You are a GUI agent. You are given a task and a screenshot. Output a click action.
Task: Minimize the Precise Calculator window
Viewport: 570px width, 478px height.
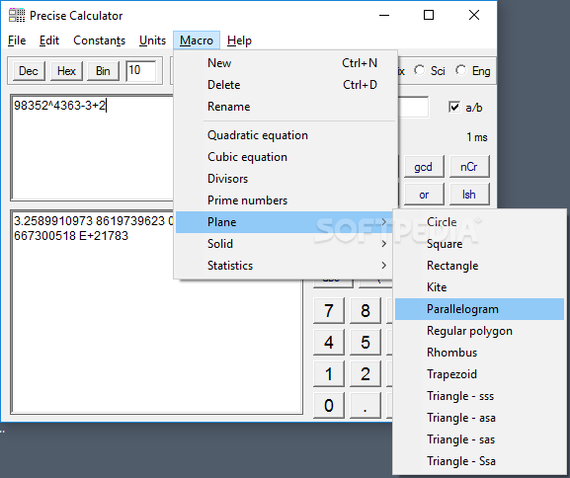click(384, 15)
